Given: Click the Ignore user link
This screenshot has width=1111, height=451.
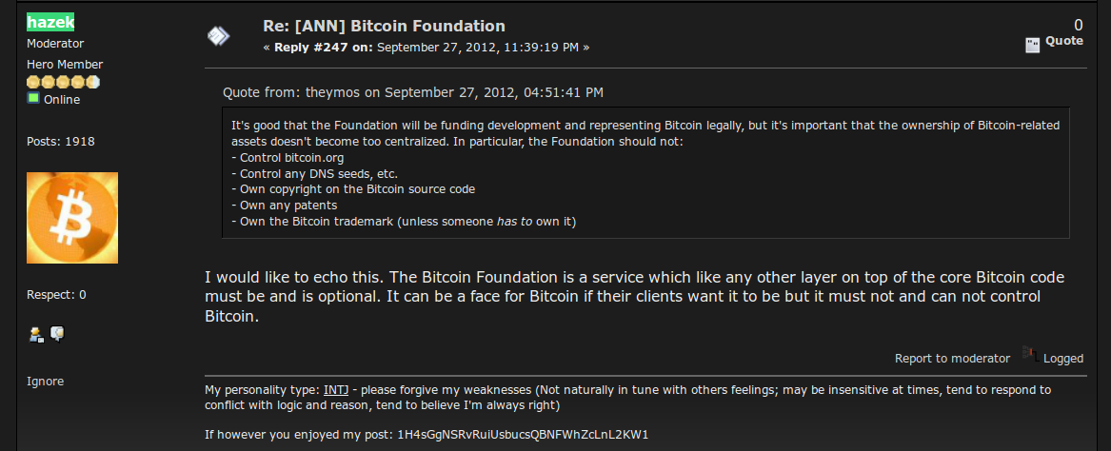Looking at the screenshot, I should click(46, 381).
